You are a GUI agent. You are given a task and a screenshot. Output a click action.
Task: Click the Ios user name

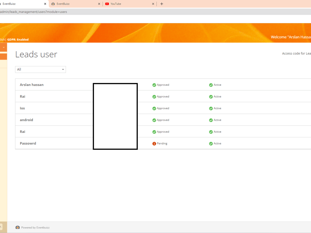[22, 108]
